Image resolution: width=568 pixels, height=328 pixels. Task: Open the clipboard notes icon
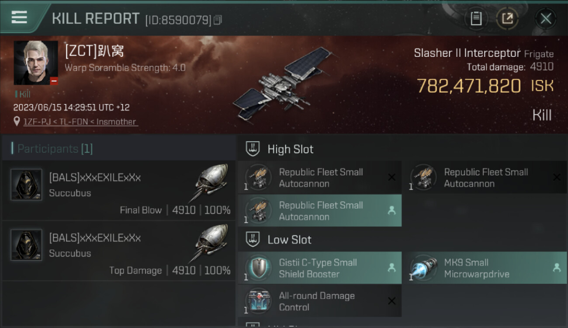click(x=476, y=18)
